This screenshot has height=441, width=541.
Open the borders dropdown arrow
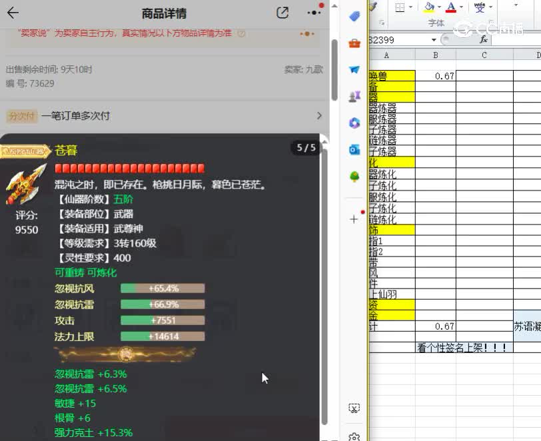tap(411, 7)
